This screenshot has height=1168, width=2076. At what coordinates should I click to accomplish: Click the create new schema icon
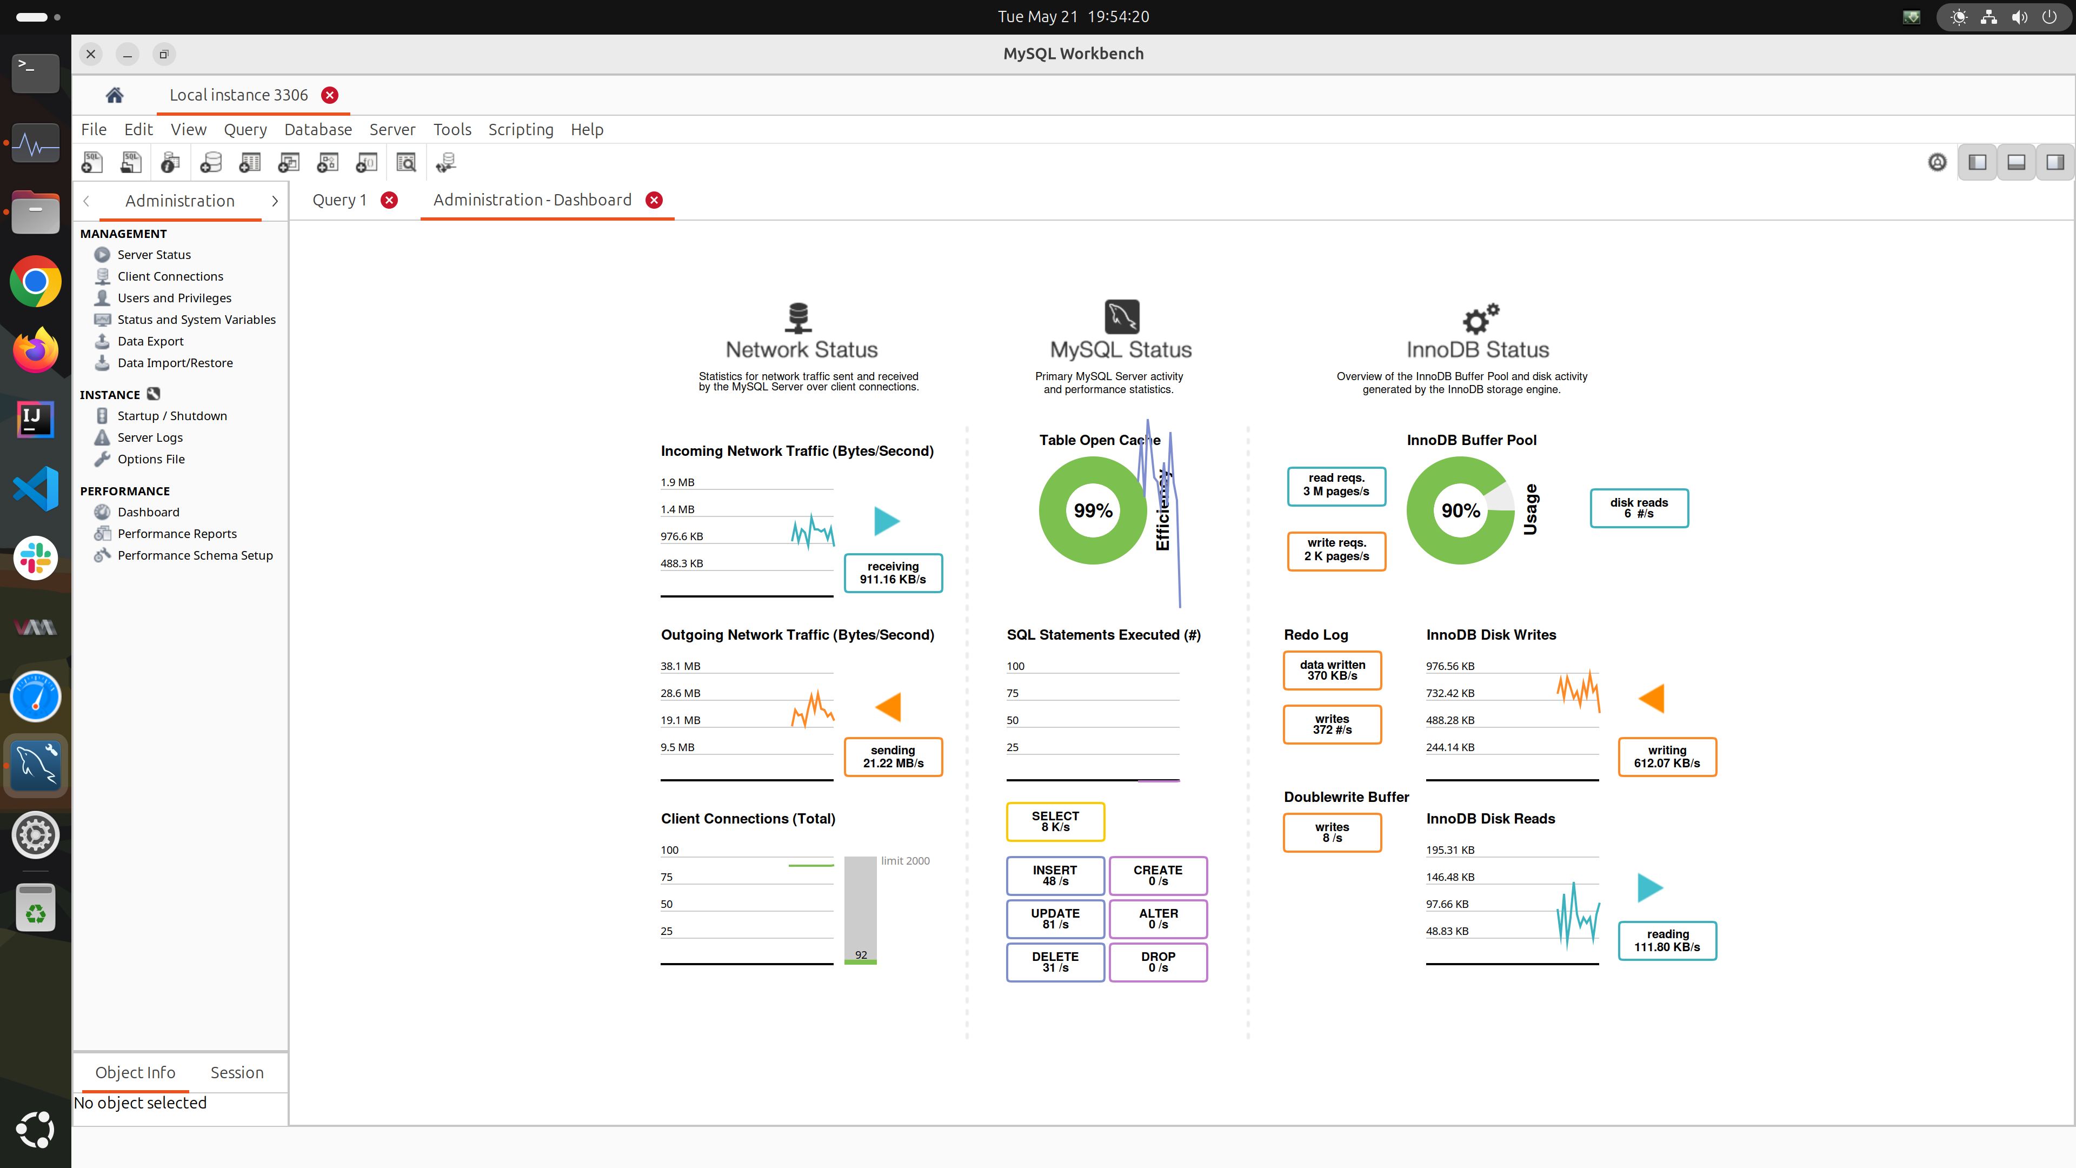pyautogui.click(x=210, y=163)
